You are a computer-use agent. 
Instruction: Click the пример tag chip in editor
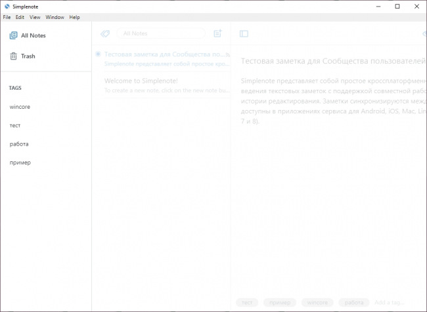(x=280, y=302)
